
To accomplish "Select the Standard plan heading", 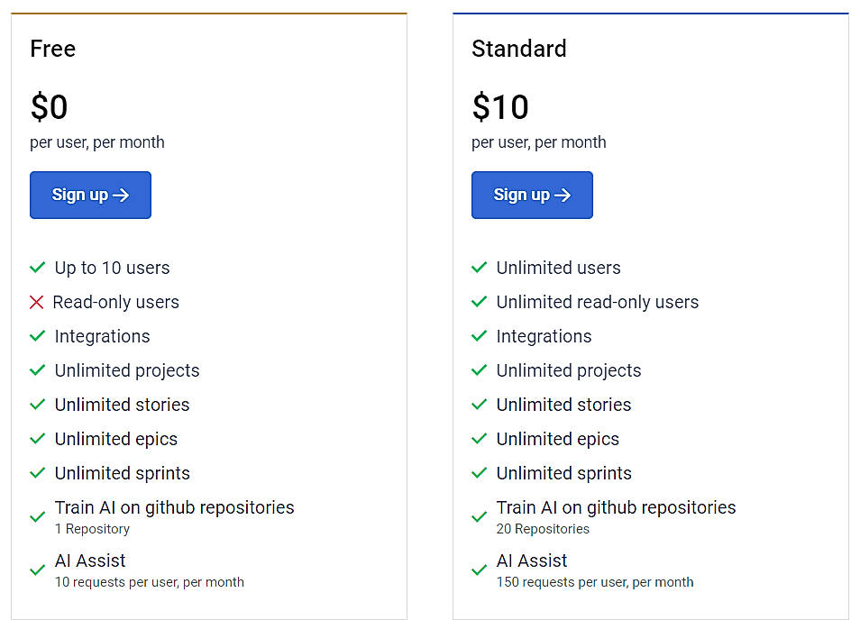I will [519, 50].
